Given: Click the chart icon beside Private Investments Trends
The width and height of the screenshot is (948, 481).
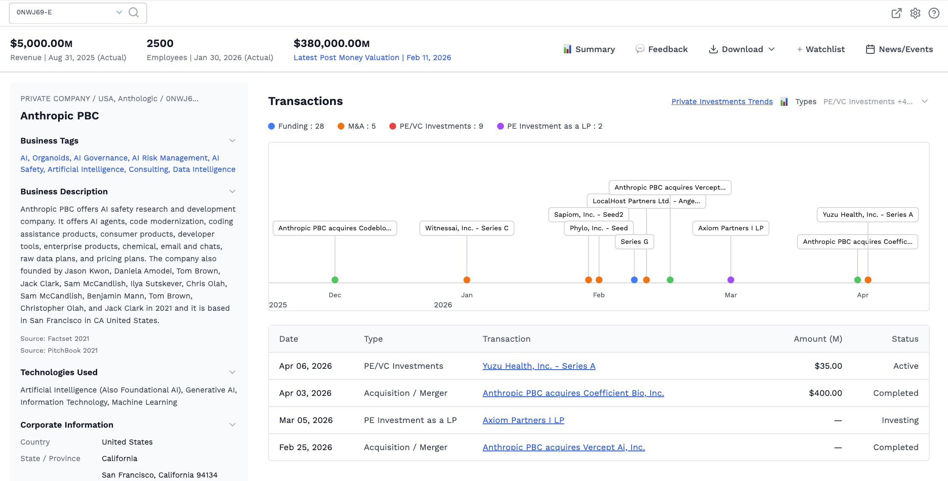Looking at the screenshot, I should [x=784, y=102].
